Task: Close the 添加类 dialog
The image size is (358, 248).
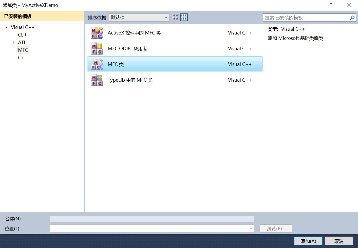Action: click(349, 5)
